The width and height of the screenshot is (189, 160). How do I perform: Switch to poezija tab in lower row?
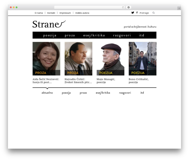click(66, 93)
